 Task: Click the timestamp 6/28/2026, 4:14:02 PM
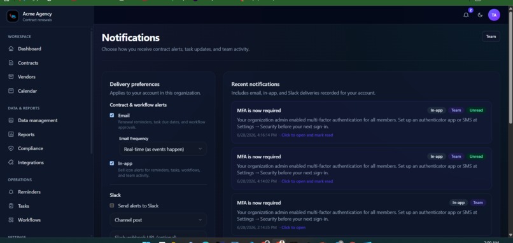[257, 181]
